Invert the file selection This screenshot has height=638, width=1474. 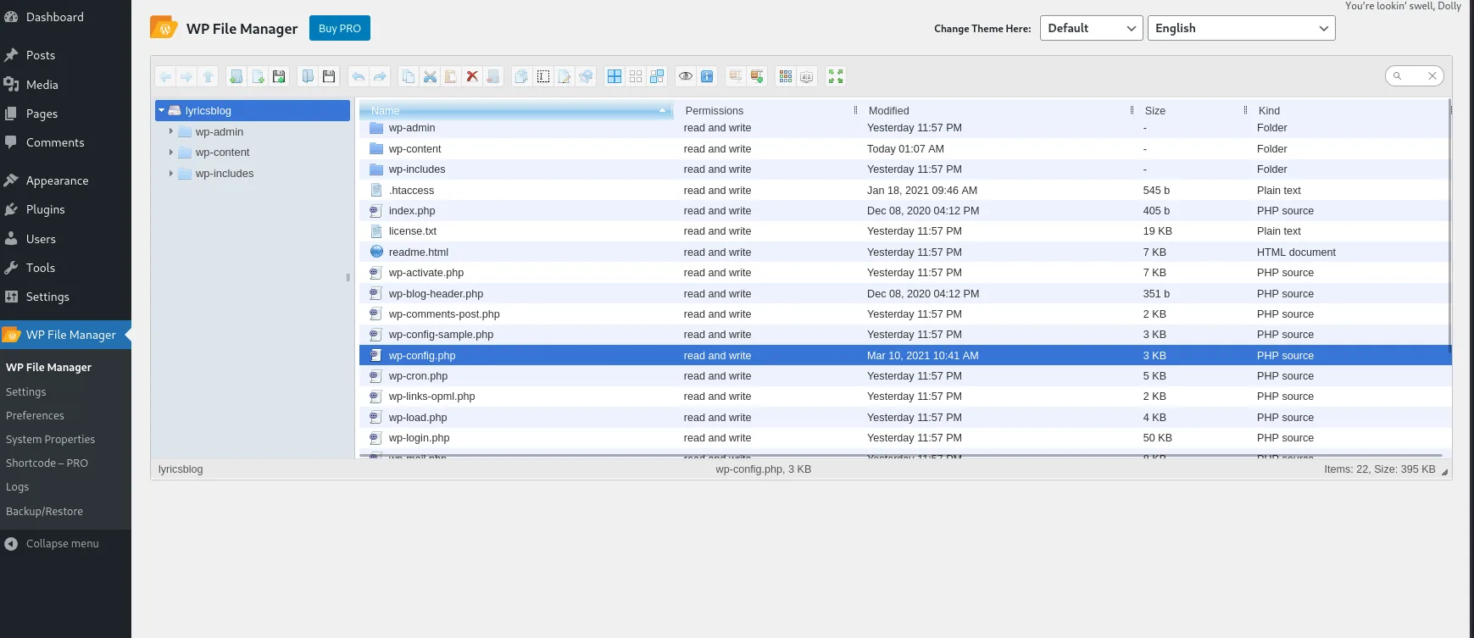[x=657, y=76]
